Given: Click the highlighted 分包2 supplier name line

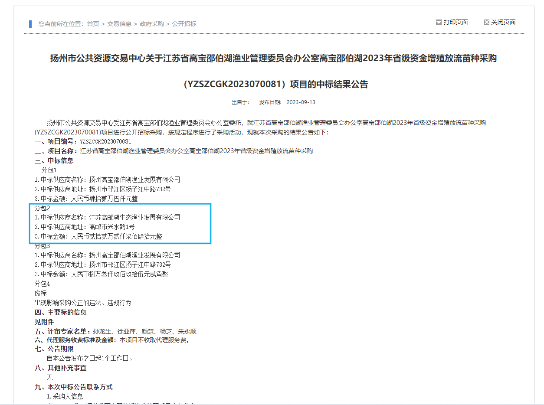Looking at the screenshot, I should (x=107, y=217).
